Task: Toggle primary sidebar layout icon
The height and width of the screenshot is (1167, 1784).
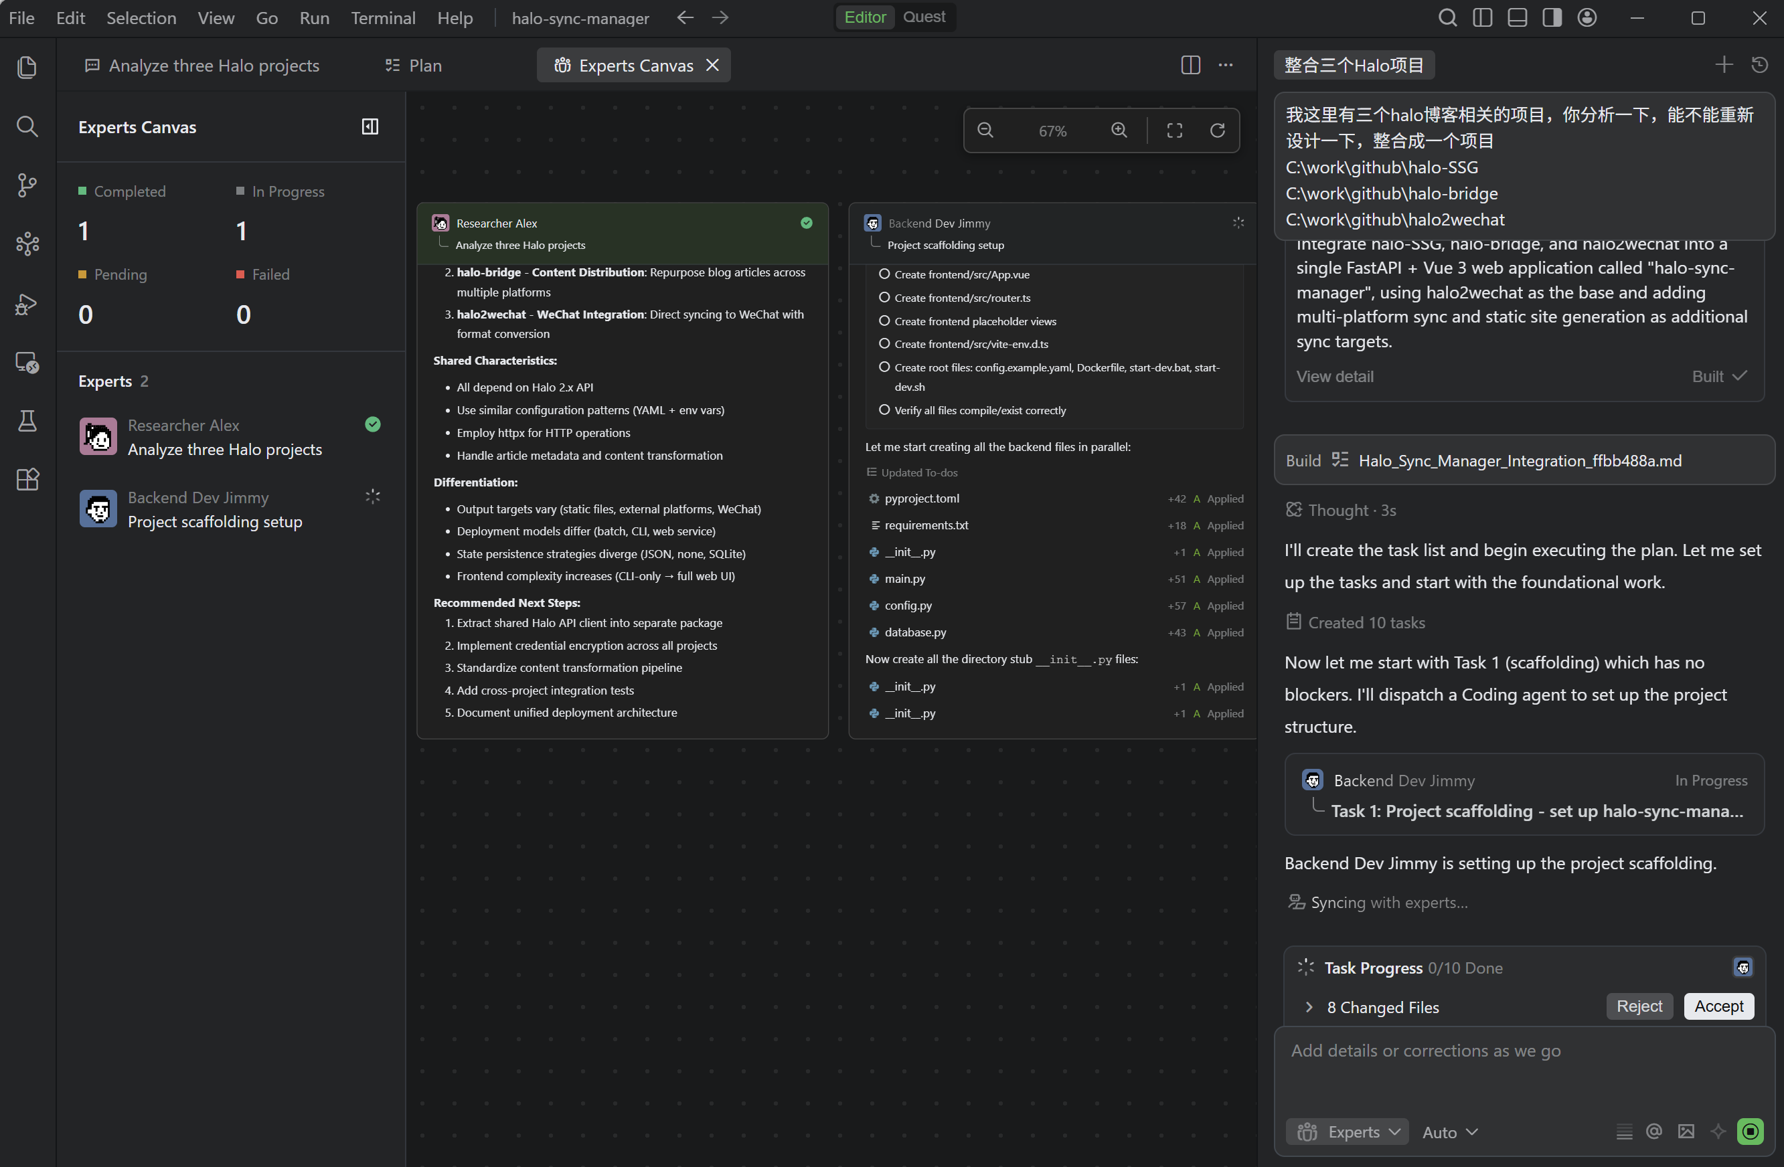Action: (1483, 17)
